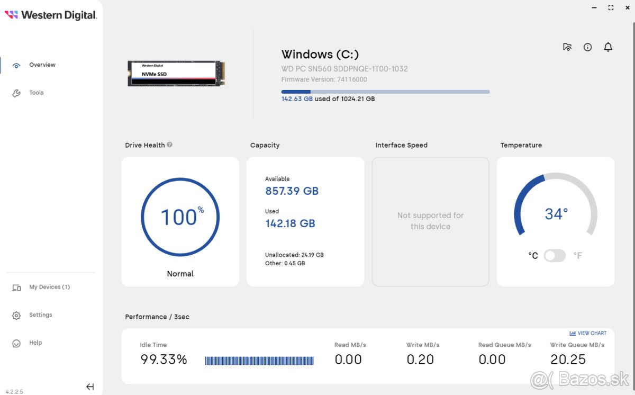
Task: Open the Settings menu item
Action: click(40, 315)
